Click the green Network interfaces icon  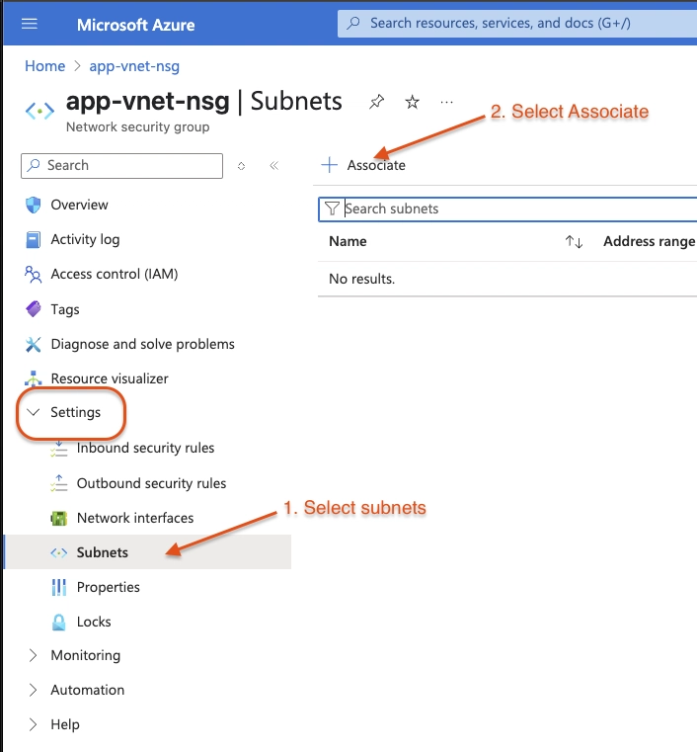tap(59, 518)
